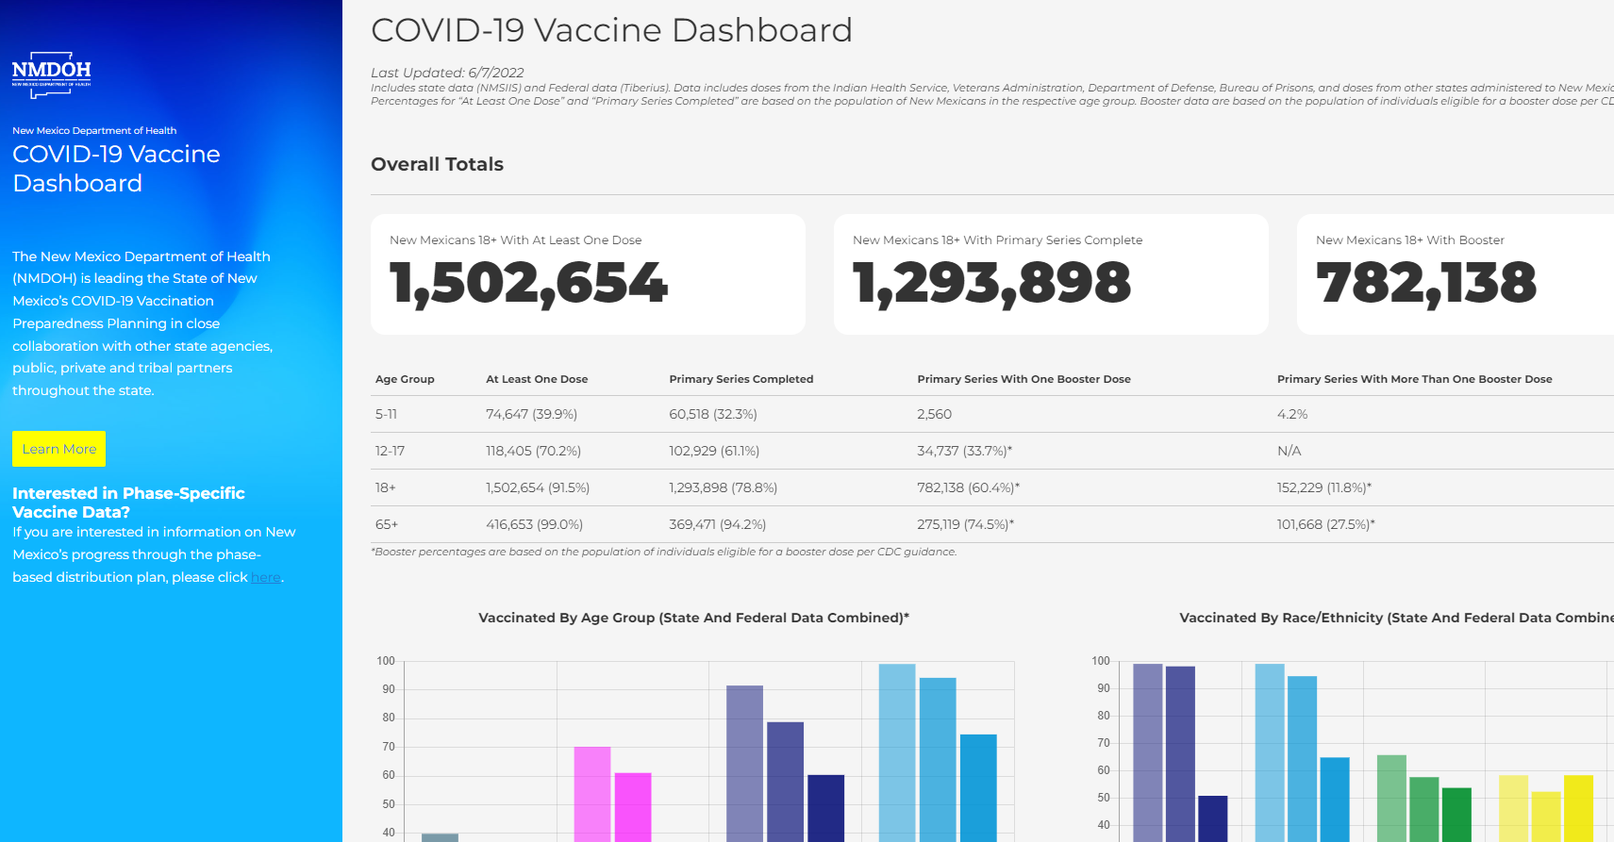Click the Overall Totals heading
Screen dimensions: 1614x842
(x=437, y=164)
